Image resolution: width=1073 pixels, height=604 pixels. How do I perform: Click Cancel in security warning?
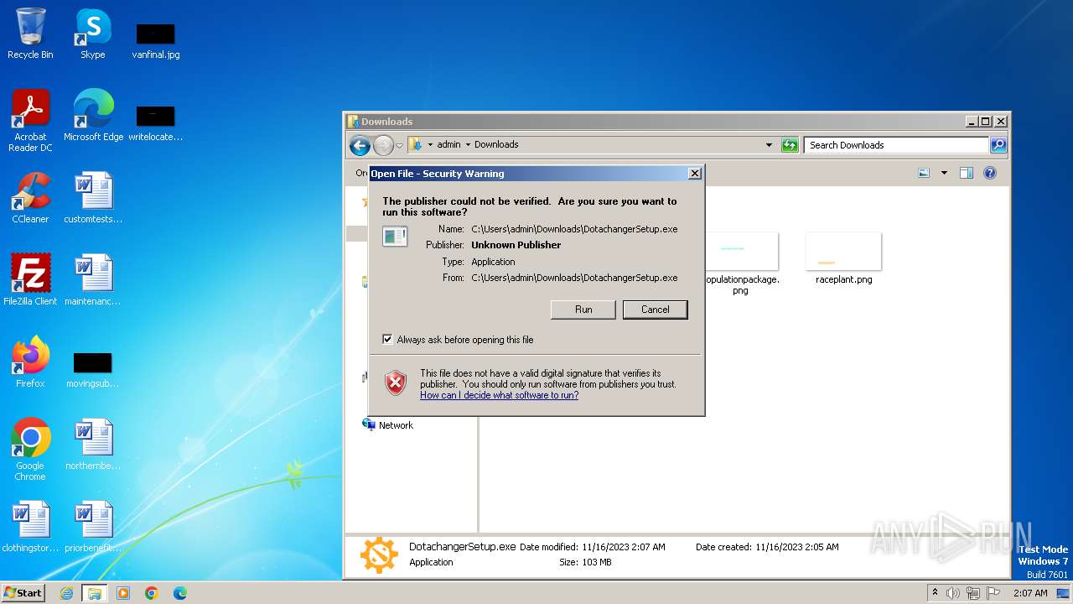(656, 310)
